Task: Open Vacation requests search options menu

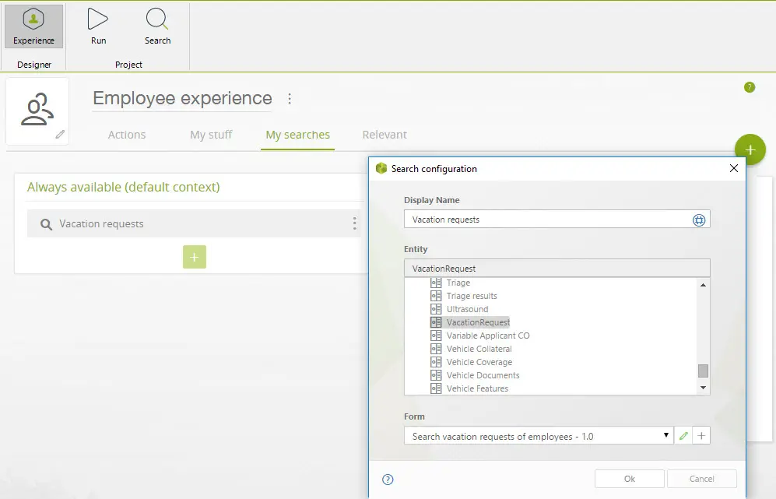Action: pyautogui.click(x=354, y=223)
